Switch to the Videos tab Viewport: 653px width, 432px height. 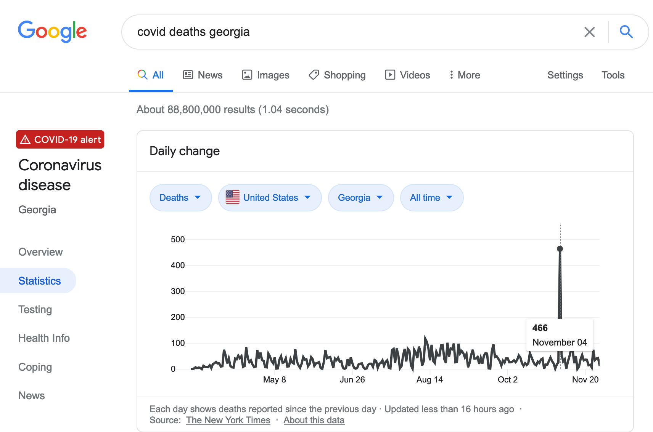coord(407,75)
